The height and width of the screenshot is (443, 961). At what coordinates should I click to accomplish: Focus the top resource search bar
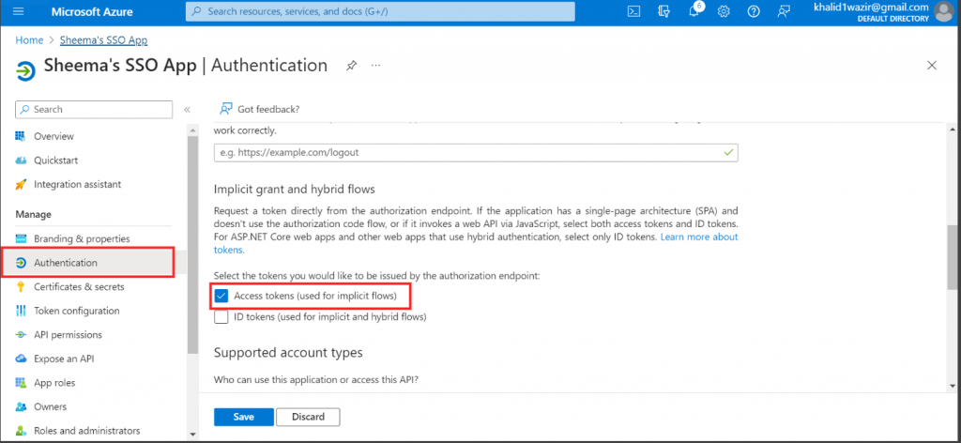pos(380,11)
